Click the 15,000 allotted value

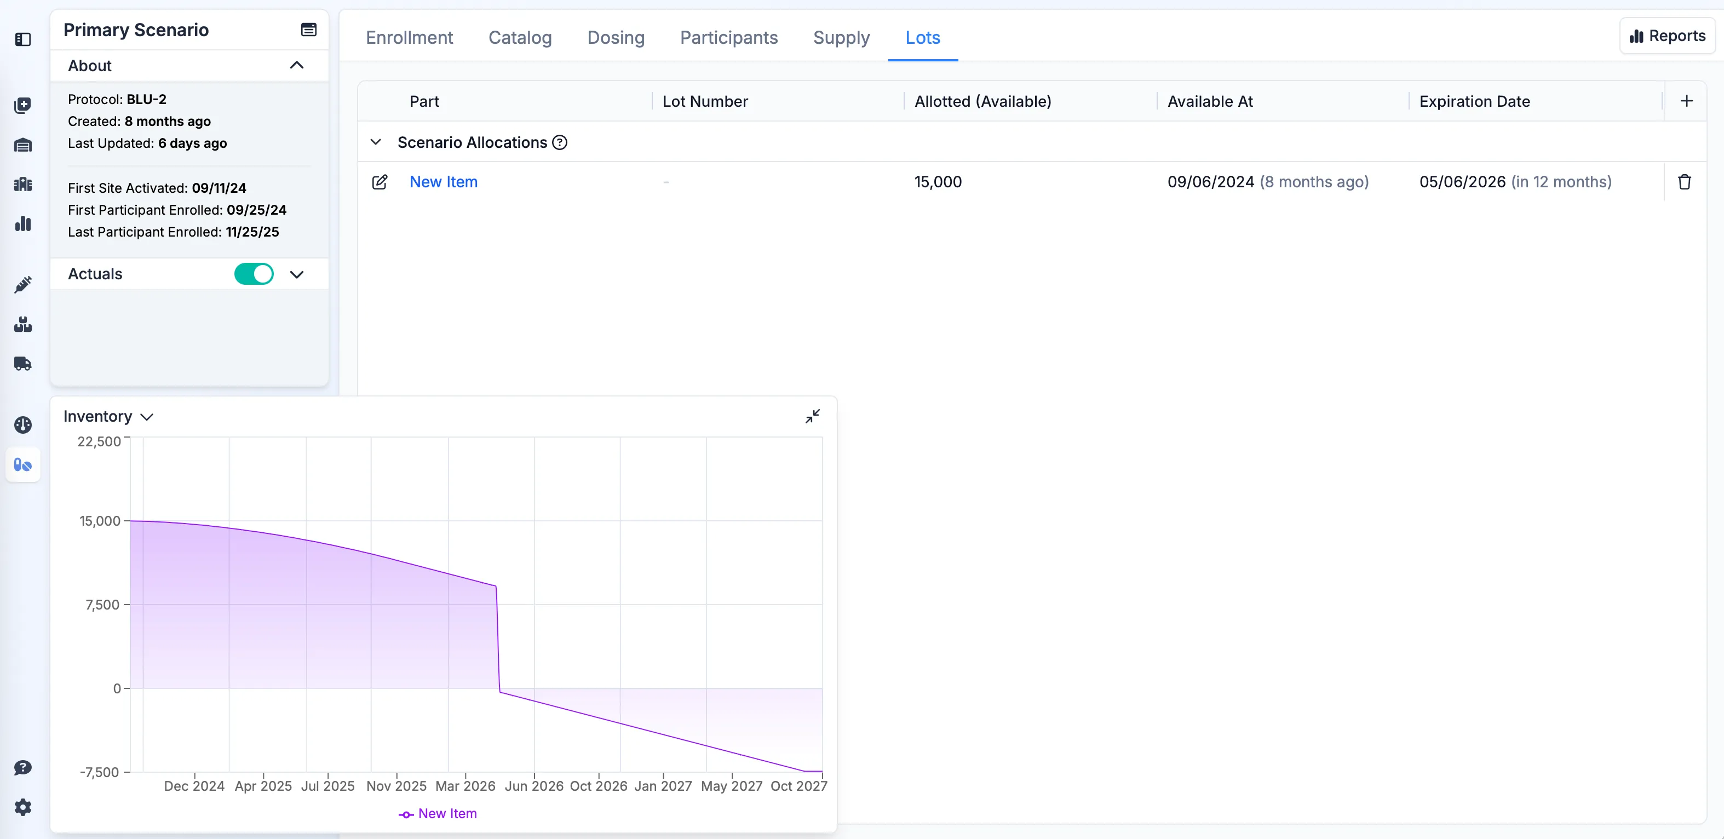[938, 182]
